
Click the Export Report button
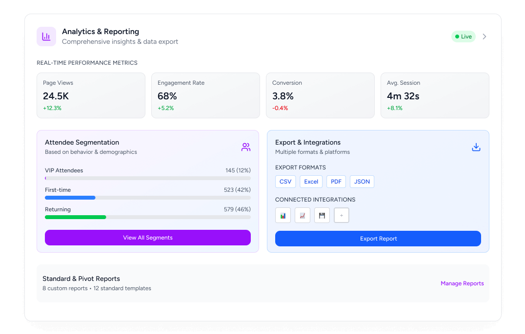coord(378,239)
